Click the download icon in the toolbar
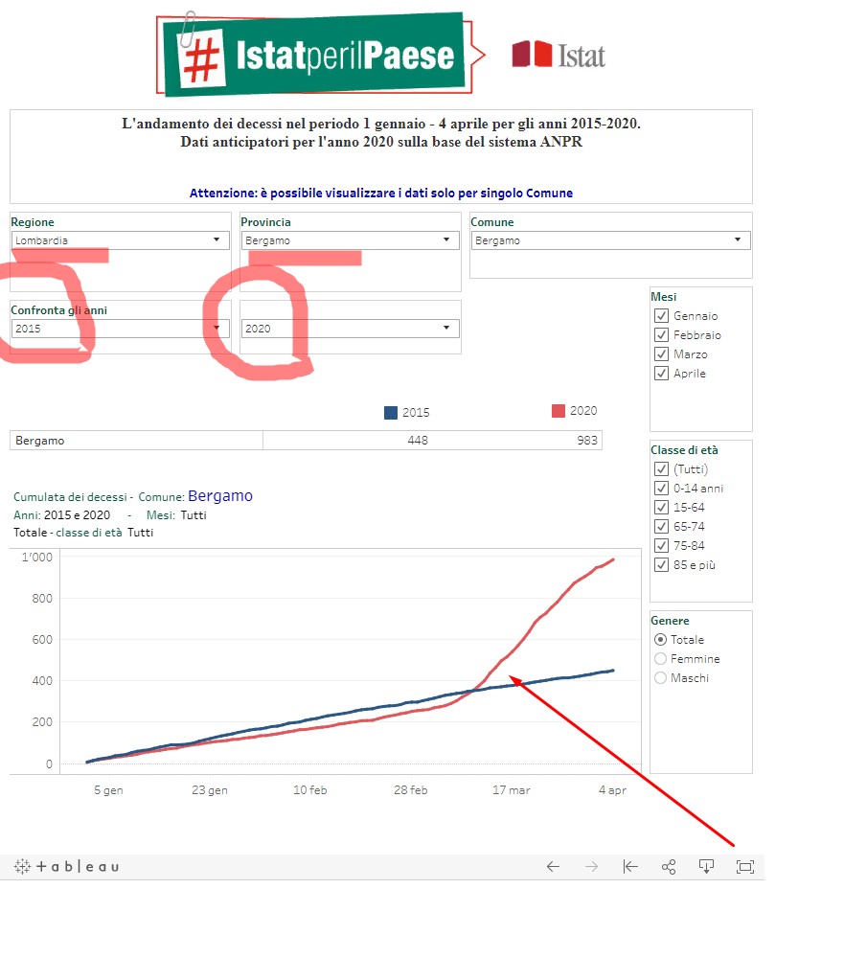844x980 pixels. (706, 867)
